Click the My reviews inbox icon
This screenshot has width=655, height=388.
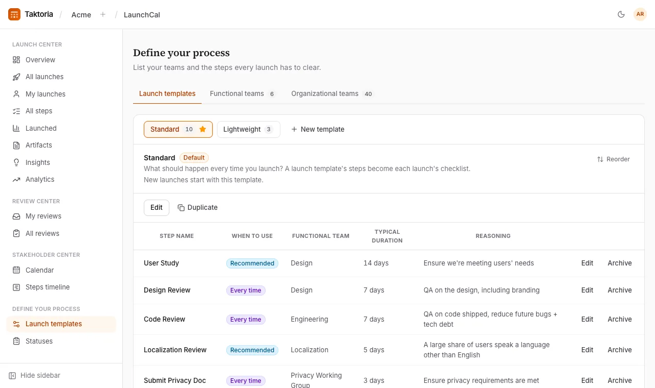click(16, 216)
